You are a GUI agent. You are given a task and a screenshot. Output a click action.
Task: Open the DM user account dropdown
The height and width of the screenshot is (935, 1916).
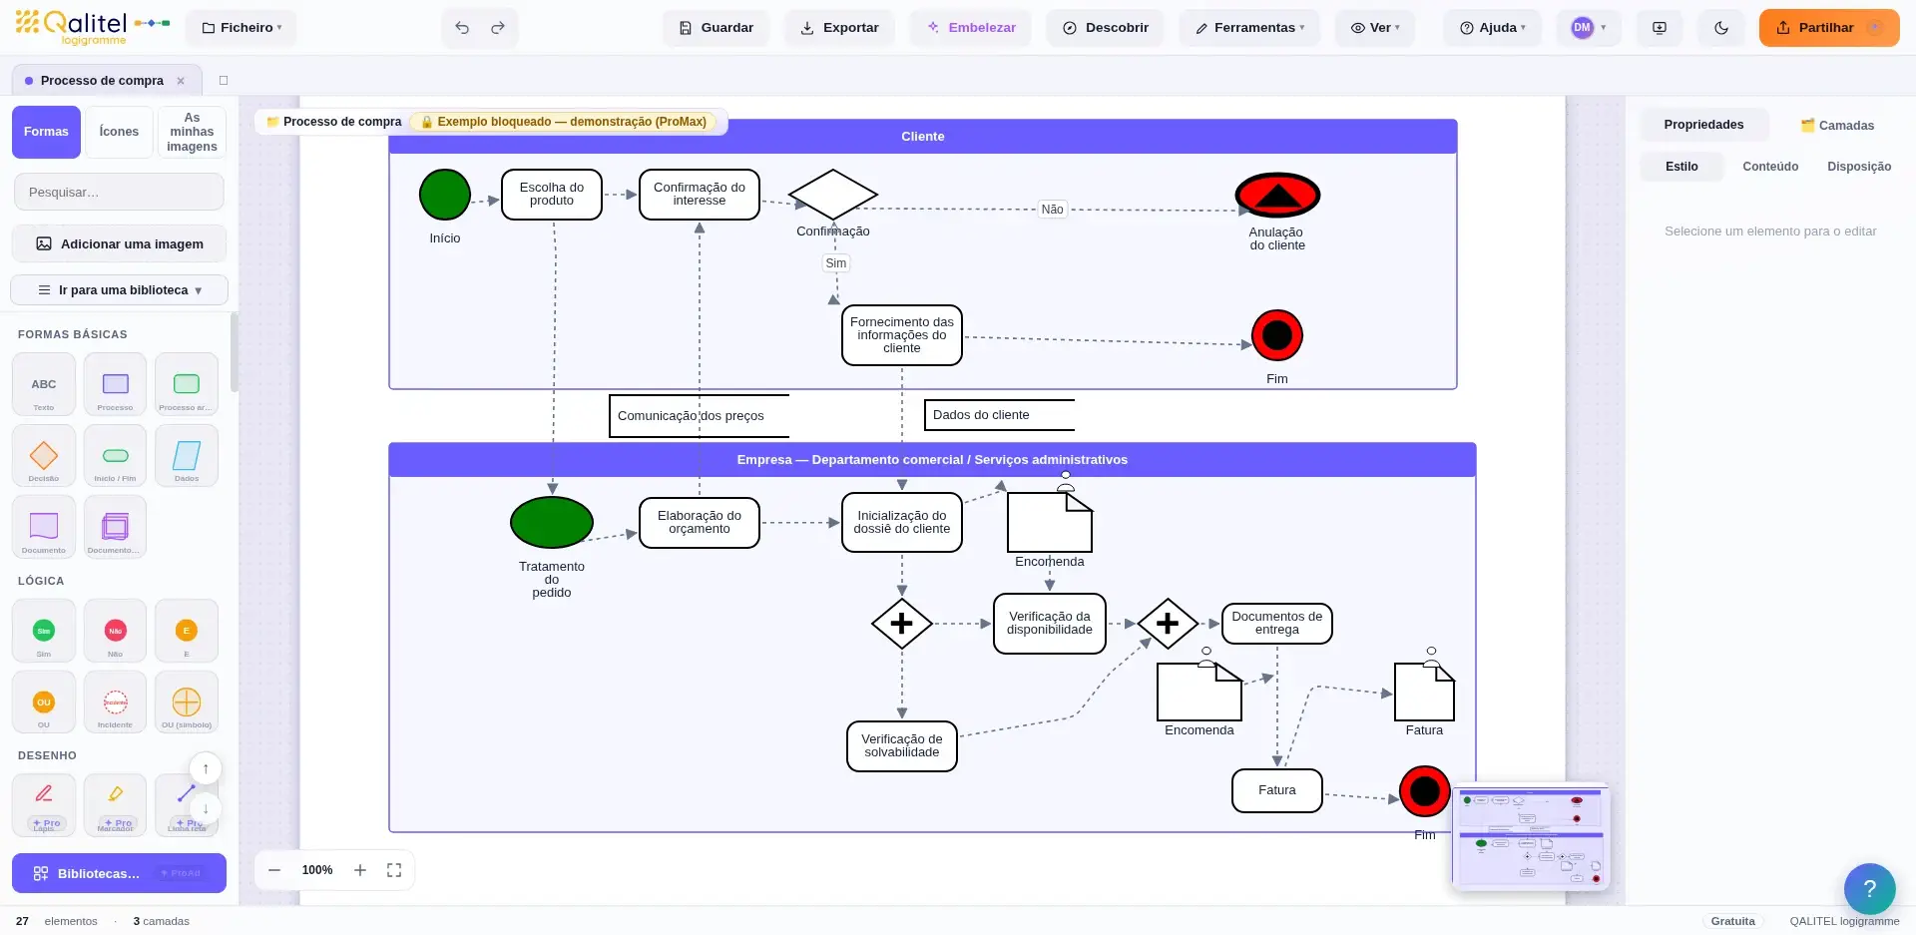(1589, 28)
